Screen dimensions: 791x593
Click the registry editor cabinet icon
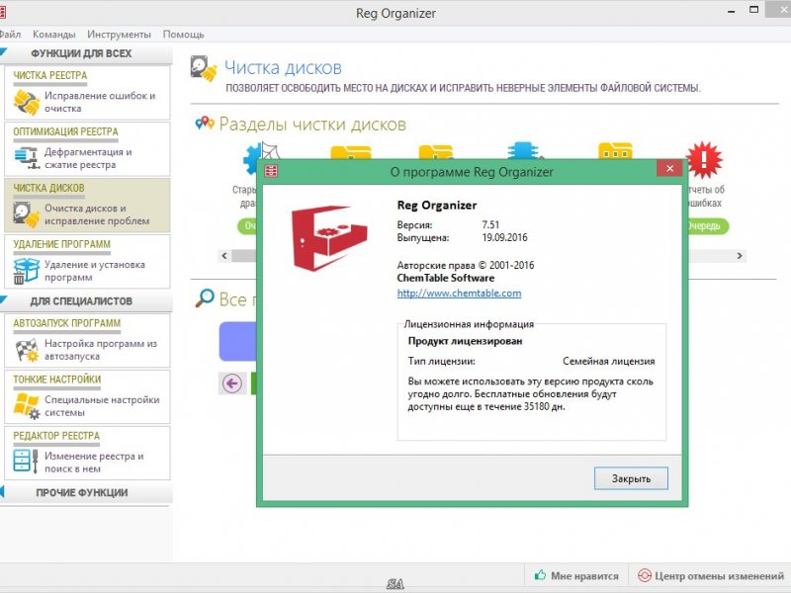(26, 461)
